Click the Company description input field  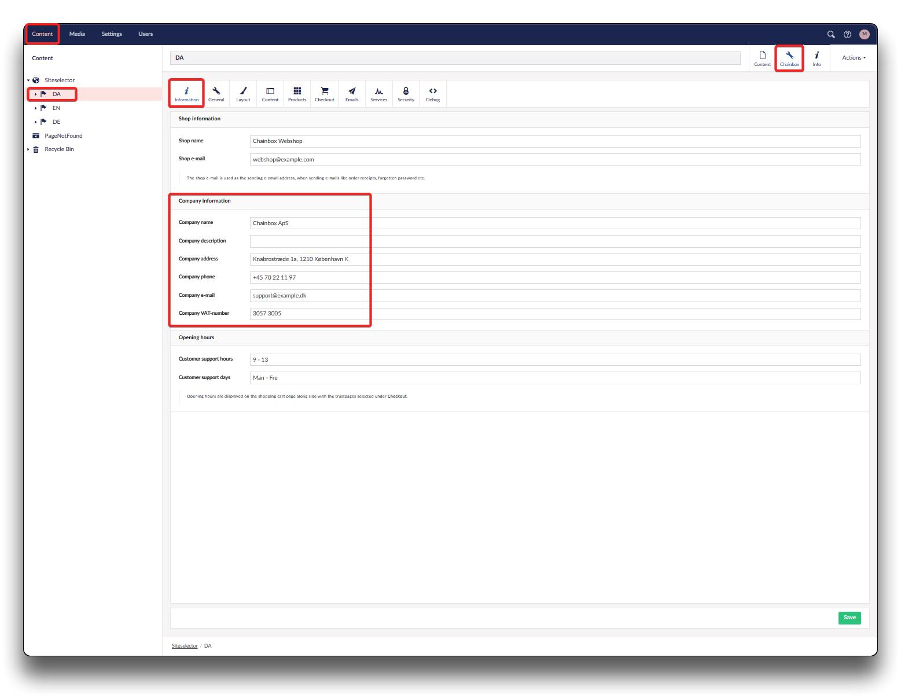[x=555, y=241]
